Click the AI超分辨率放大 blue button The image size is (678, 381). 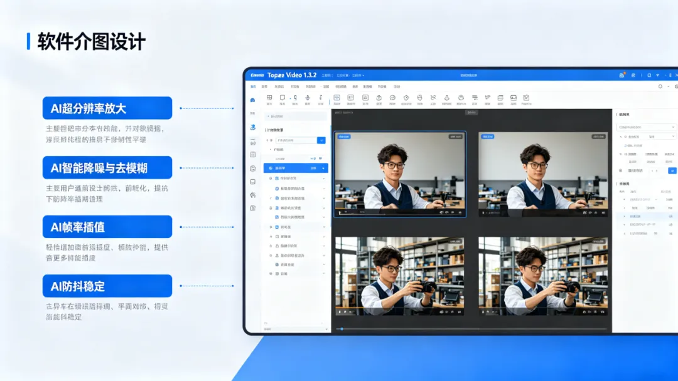click(107, 108)
